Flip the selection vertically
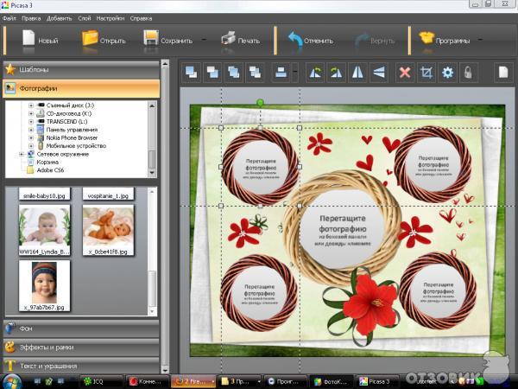The width and height of the screenshot is (518, 389). 377,73
